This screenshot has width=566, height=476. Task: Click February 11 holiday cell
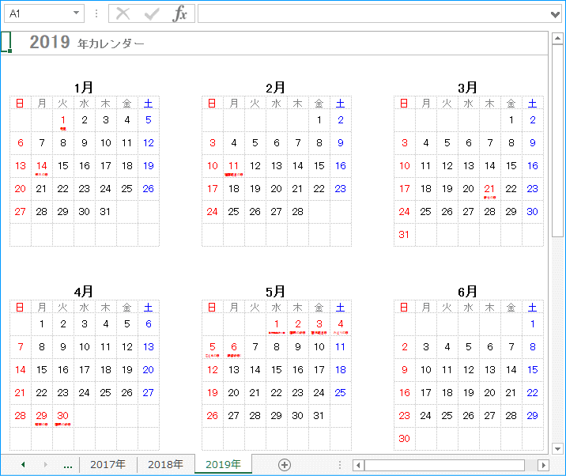click(234, 167)
